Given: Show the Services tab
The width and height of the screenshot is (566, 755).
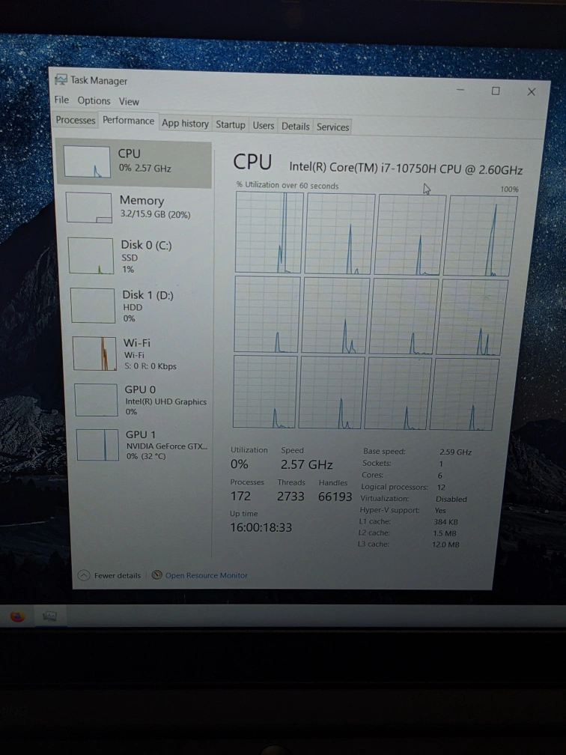Looking at the screenshot, I should pos(332,127).
